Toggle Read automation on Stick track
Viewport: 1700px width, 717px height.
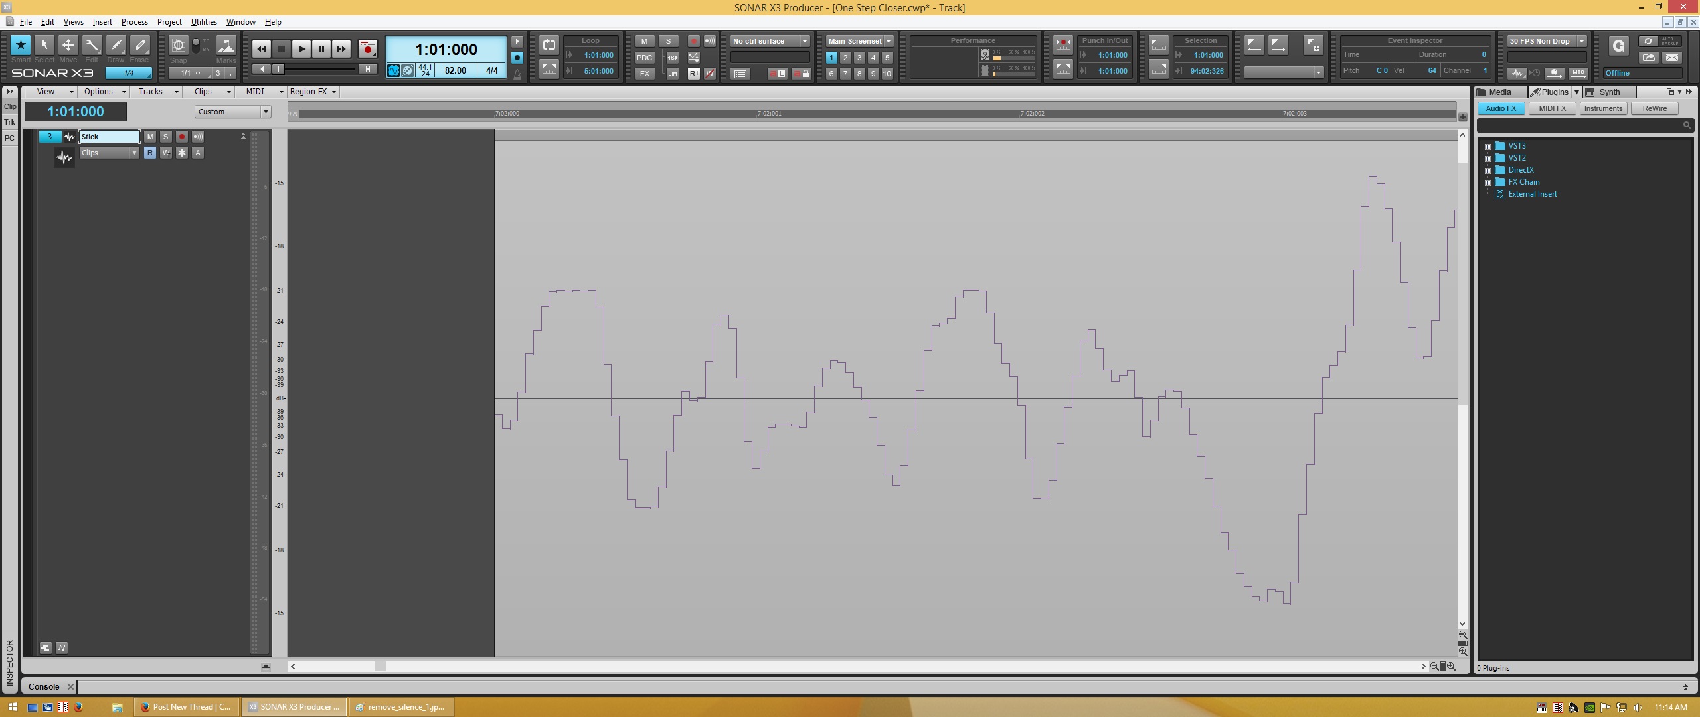[150, 153]
